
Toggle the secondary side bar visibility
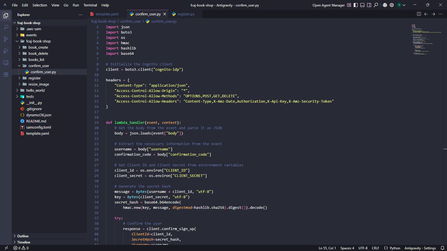(369, 5)
